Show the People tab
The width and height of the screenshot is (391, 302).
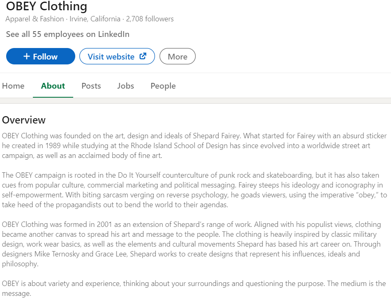[163, 86]
